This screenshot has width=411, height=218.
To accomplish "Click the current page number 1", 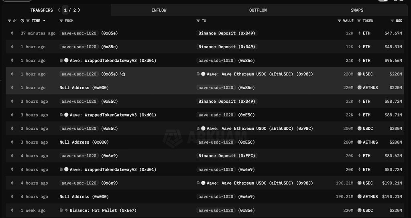I will 65,10.
